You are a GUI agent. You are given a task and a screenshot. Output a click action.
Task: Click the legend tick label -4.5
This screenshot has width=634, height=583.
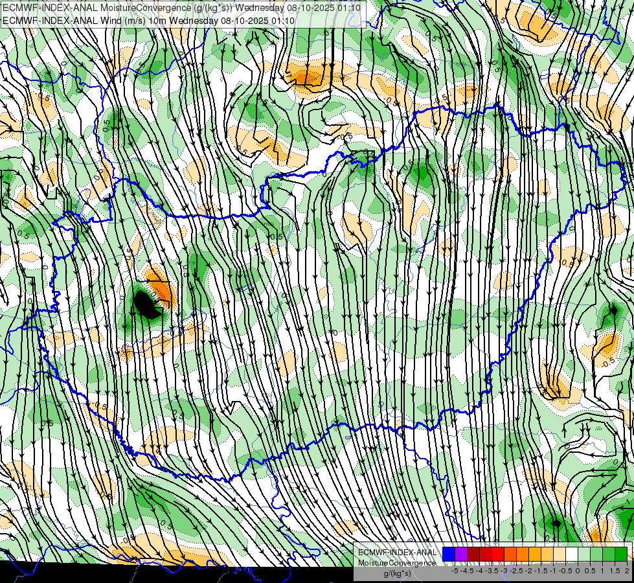pyautogui.click(x=467, y=571)
